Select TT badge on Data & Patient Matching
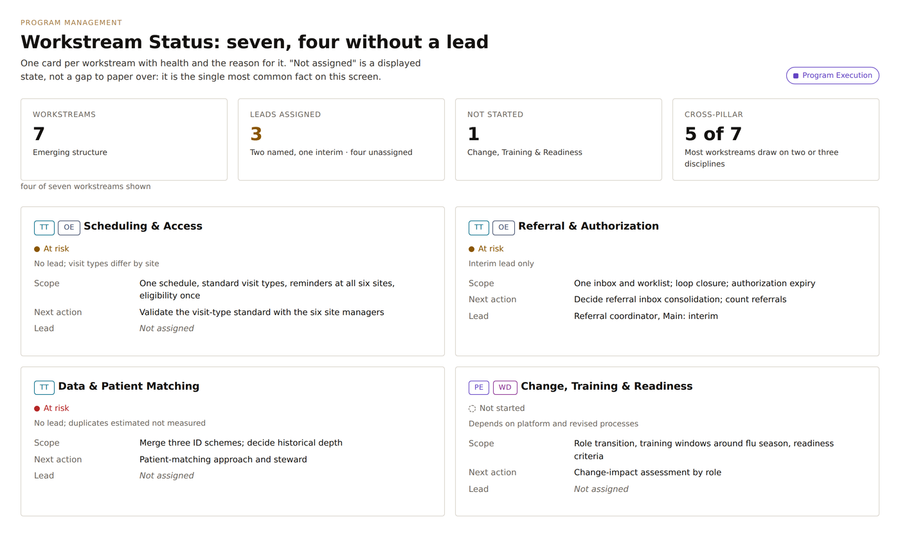900x535 pixels. pos(44,387)
